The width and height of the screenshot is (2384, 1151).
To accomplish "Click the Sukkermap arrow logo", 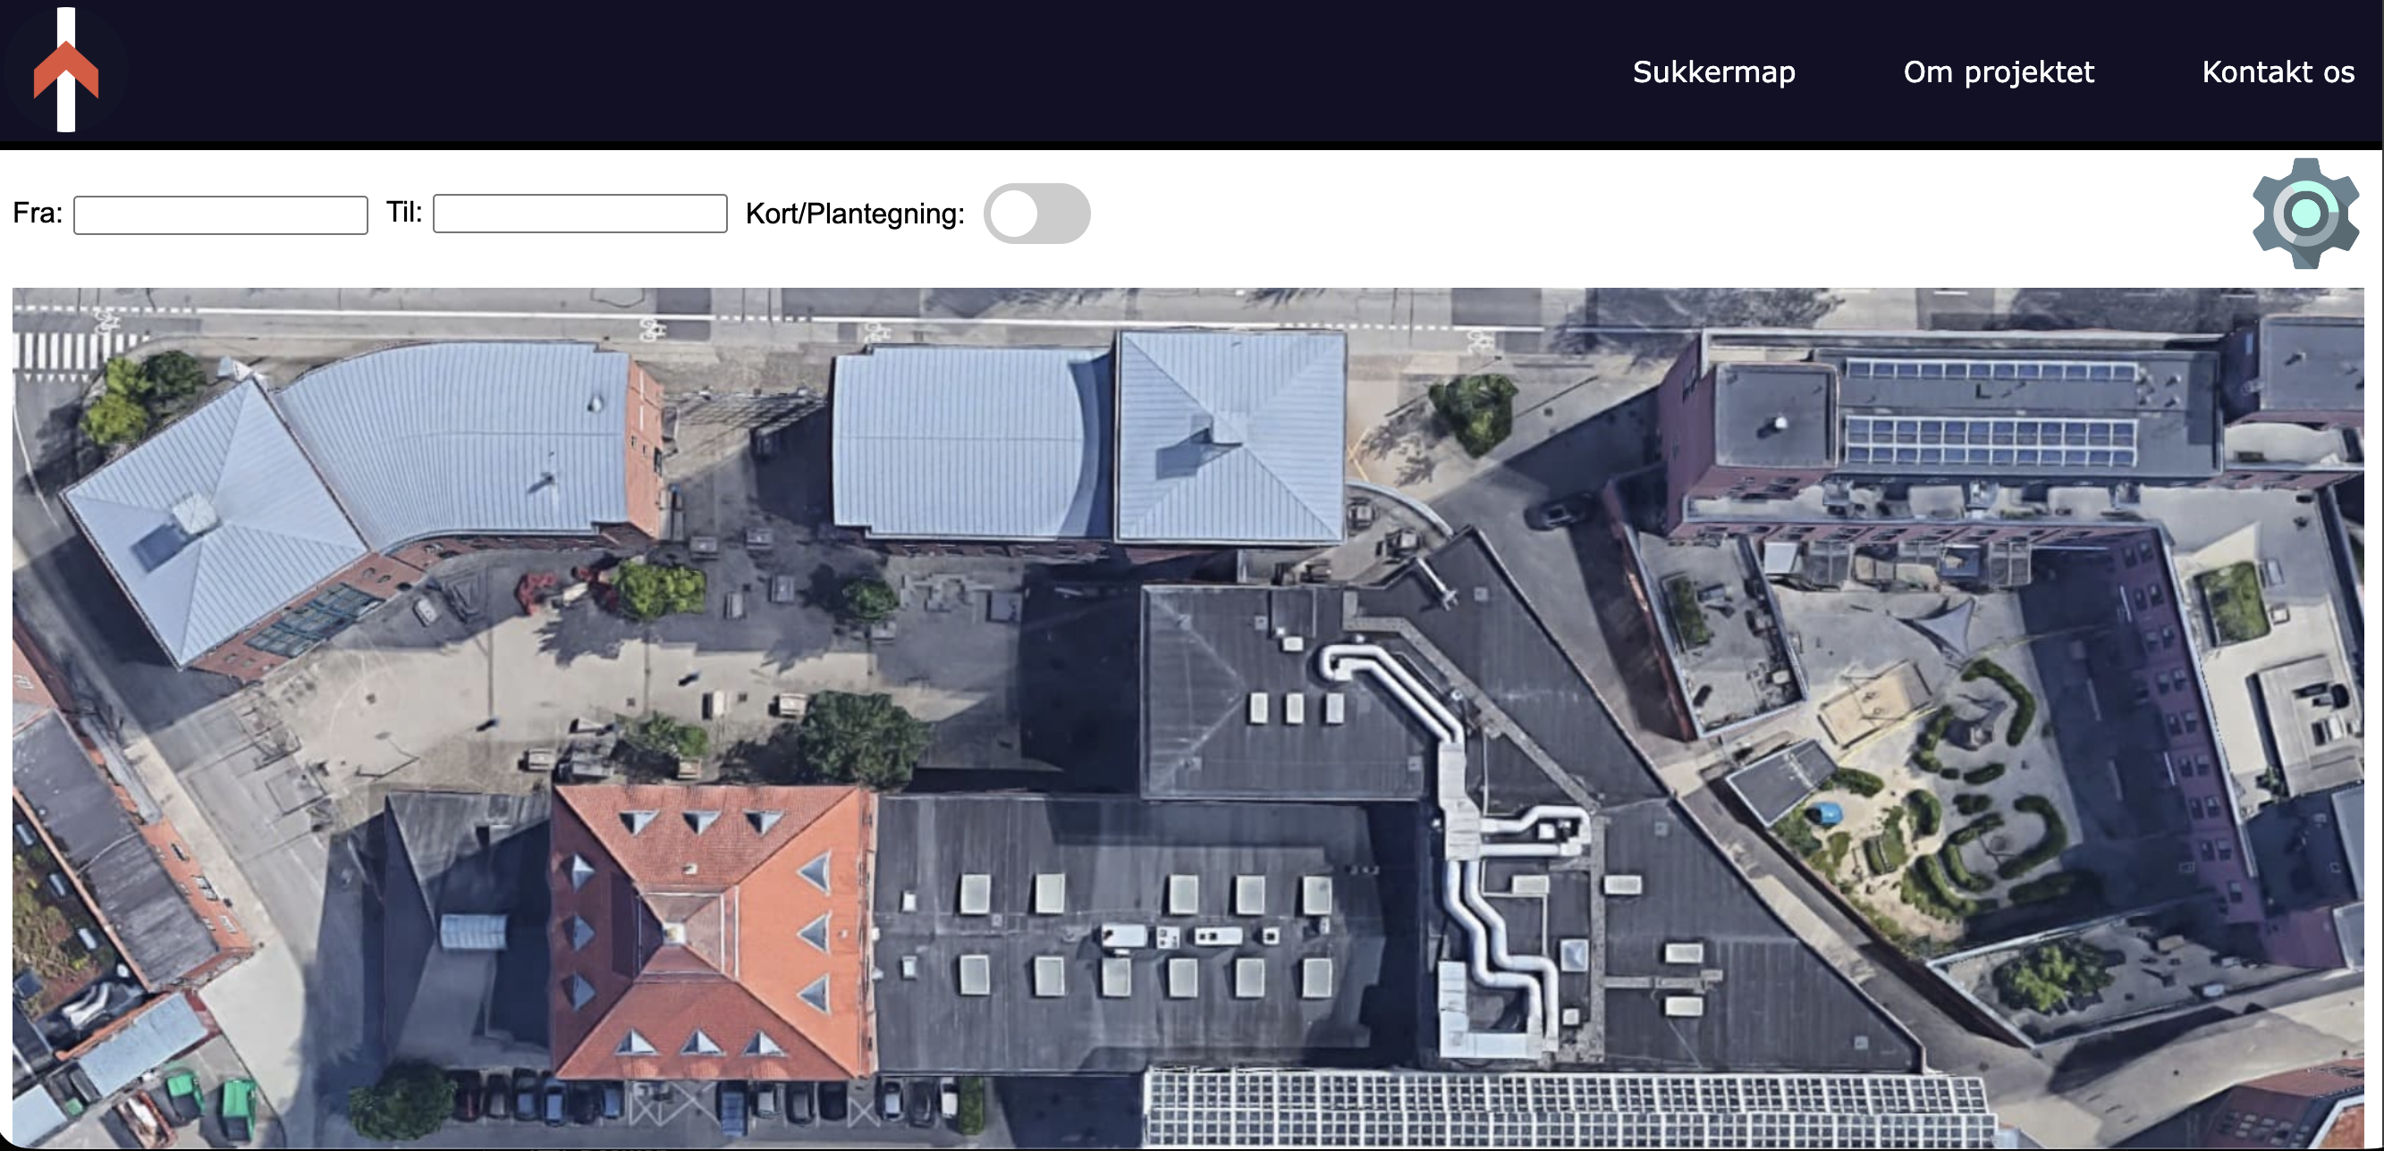I will point(65,69).
